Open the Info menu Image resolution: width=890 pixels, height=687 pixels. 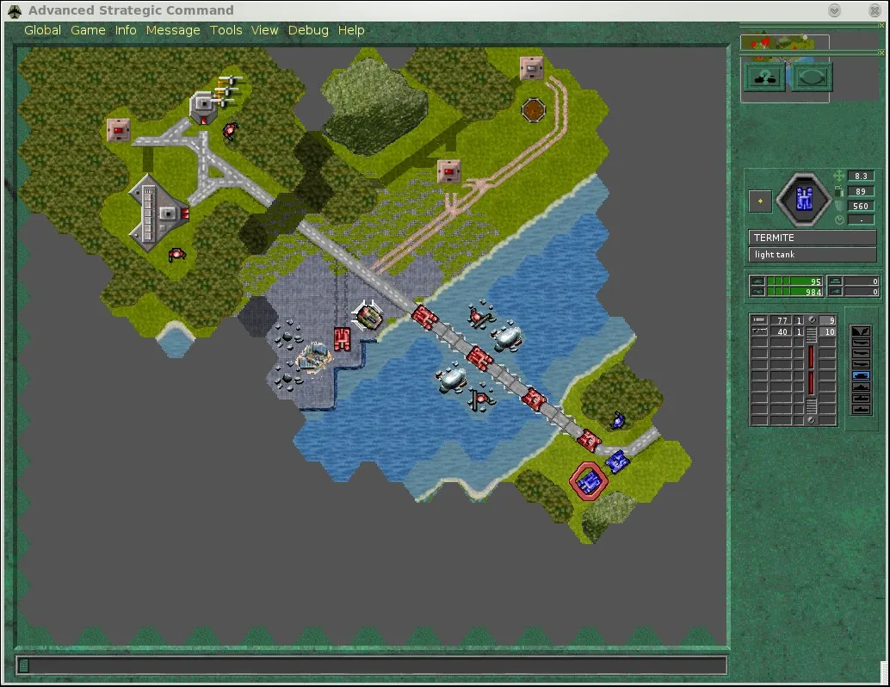126,30
